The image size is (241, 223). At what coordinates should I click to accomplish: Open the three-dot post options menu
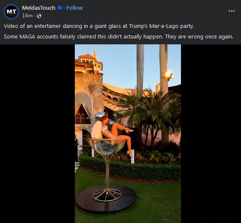[x=231, y=11]
